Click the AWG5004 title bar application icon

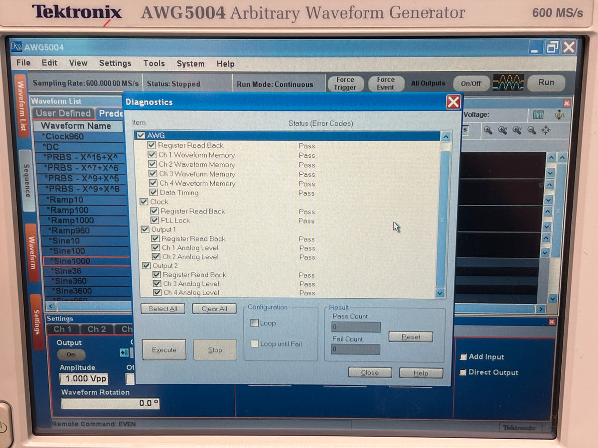(x=16, y=47)
